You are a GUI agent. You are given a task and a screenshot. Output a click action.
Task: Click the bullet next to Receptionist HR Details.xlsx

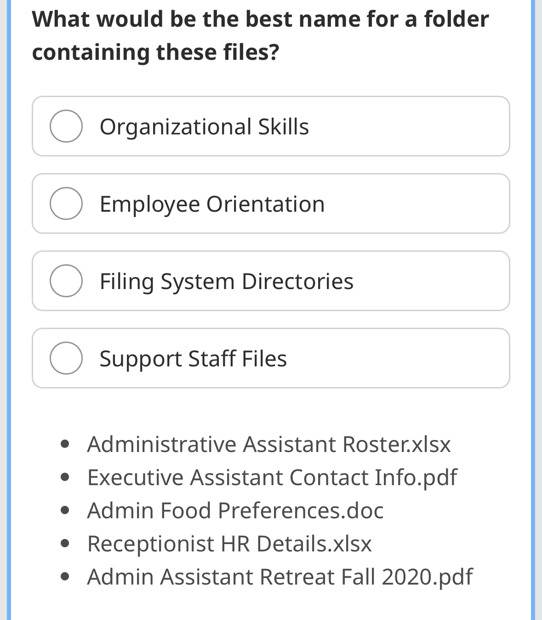tap(65, 543)
